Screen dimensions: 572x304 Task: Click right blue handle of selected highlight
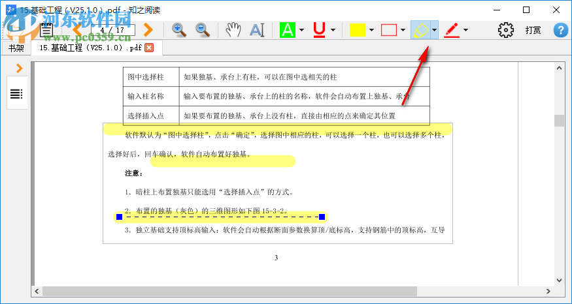click(322, 217)
